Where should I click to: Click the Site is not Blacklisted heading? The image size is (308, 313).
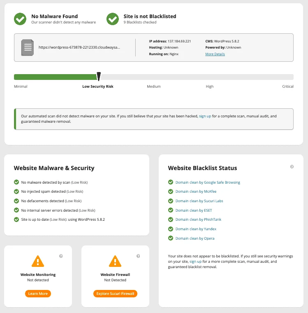tap(150, 16)
